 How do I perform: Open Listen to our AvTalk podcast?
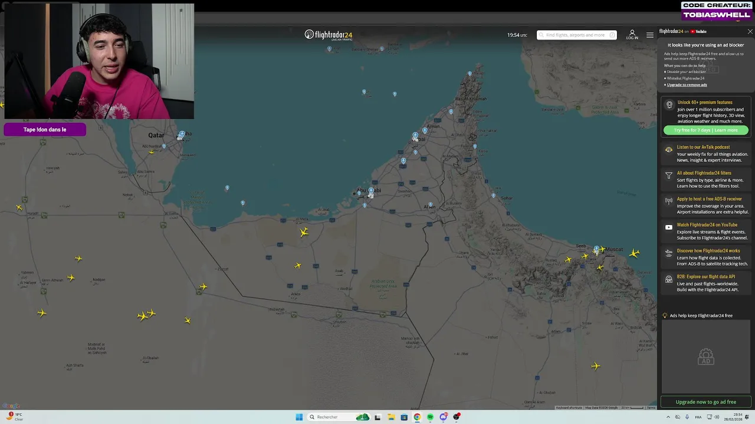(703, 147)
